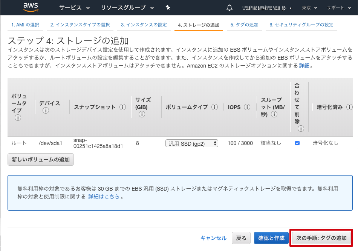The width and height of the screenshot is (358, 251).
Task: Click 新しいボリュームの追加 button
Action: click(41, 160)
